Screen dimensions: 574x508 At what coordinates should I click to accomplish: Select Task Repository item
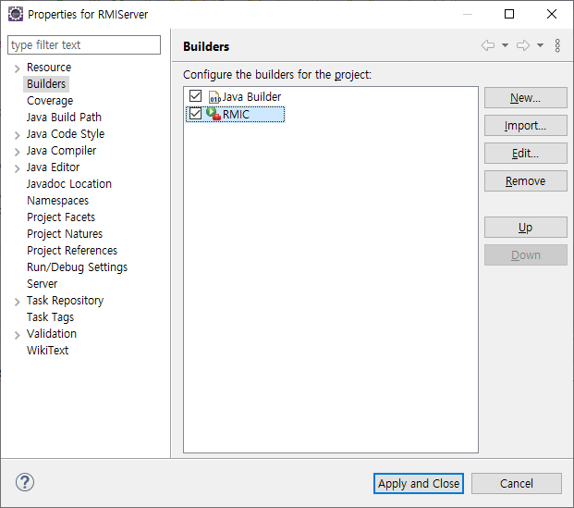point(65,301)
